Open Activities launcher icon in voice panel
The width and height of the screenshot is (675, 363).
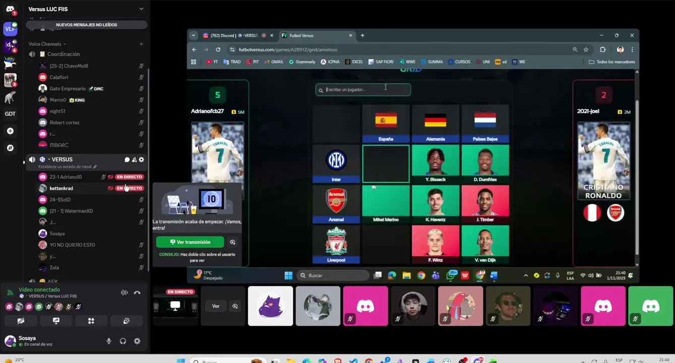point(91,321)
